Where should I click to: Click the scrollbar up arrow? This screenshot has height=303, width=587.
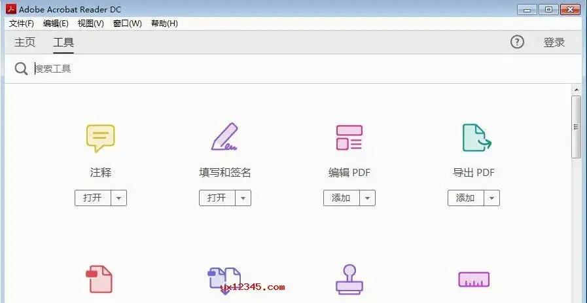pos(576,90)
